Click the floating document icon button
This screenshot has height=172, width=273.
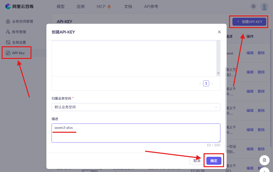point(264,160)
